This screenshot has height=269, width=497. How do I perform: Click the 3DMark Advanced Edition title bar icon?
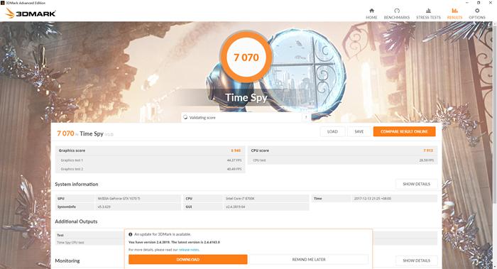(x=3, y=3)
